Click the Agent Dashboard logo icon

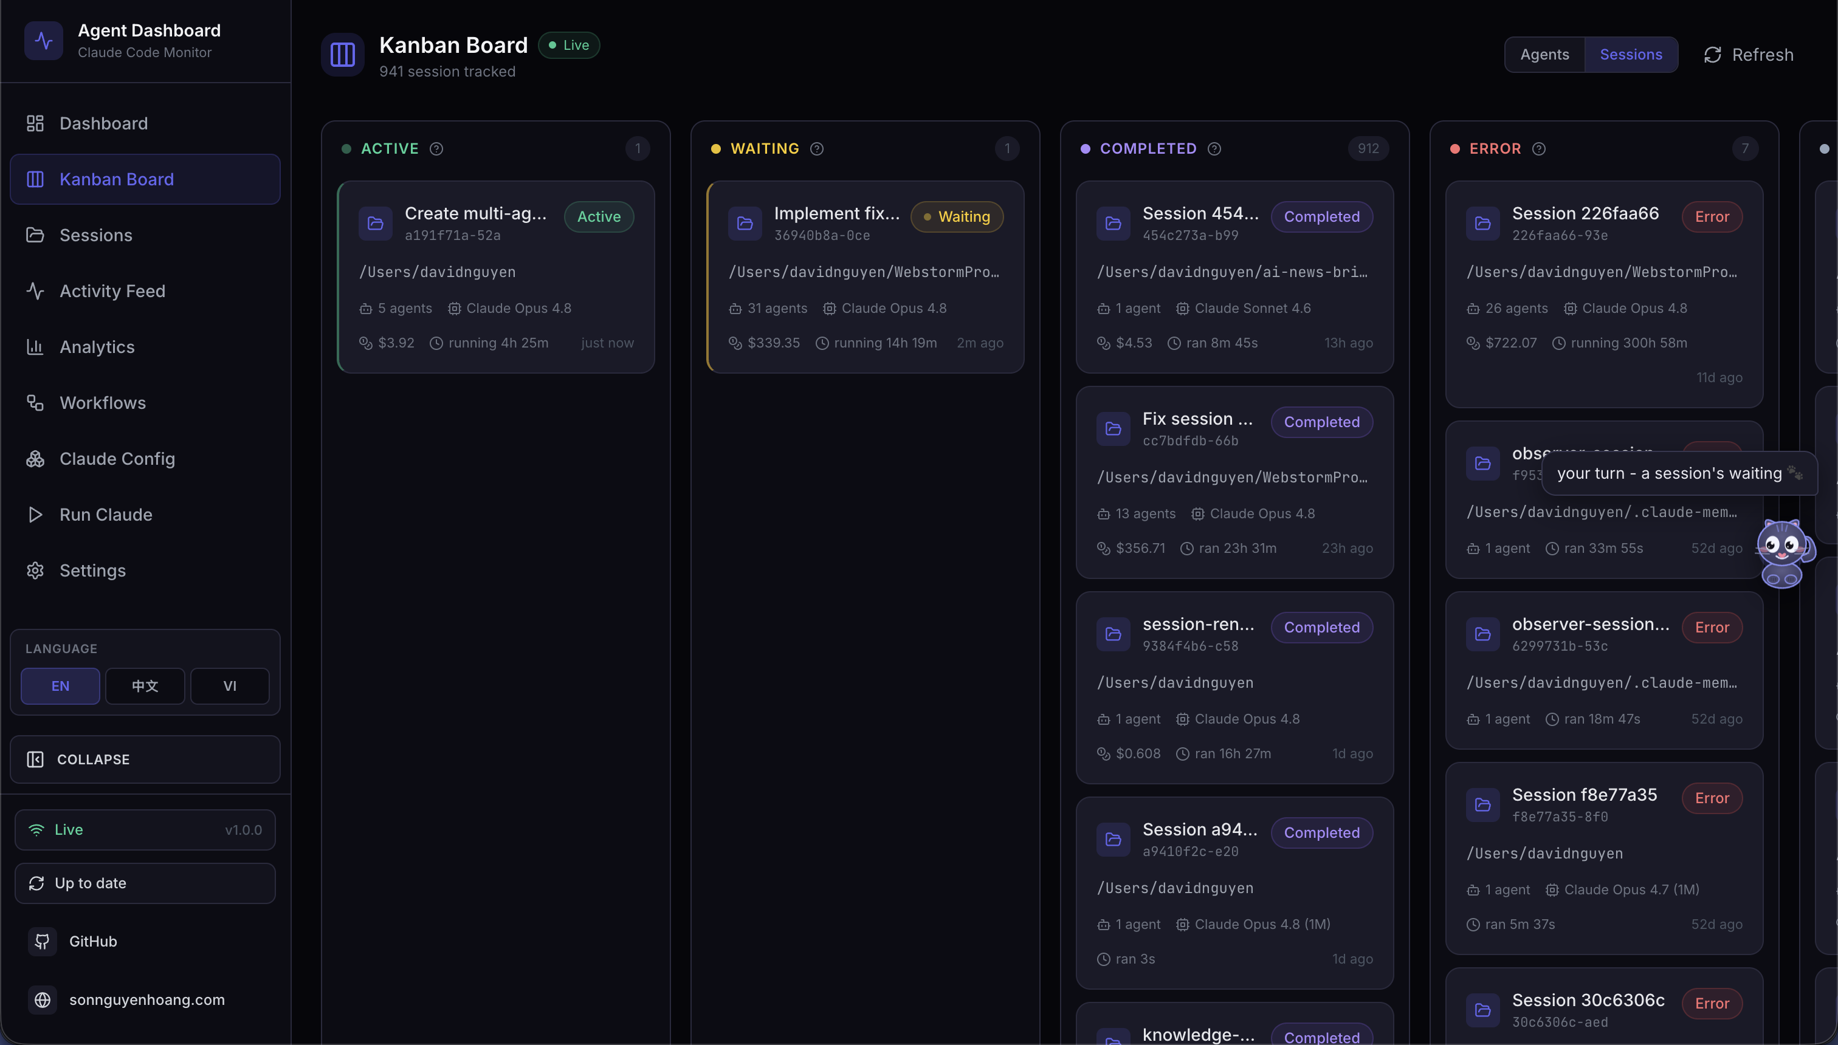click(44, 40)
